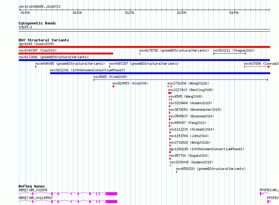
Task: Click the blue nsv4172841 variant bar
Action: 144,60
